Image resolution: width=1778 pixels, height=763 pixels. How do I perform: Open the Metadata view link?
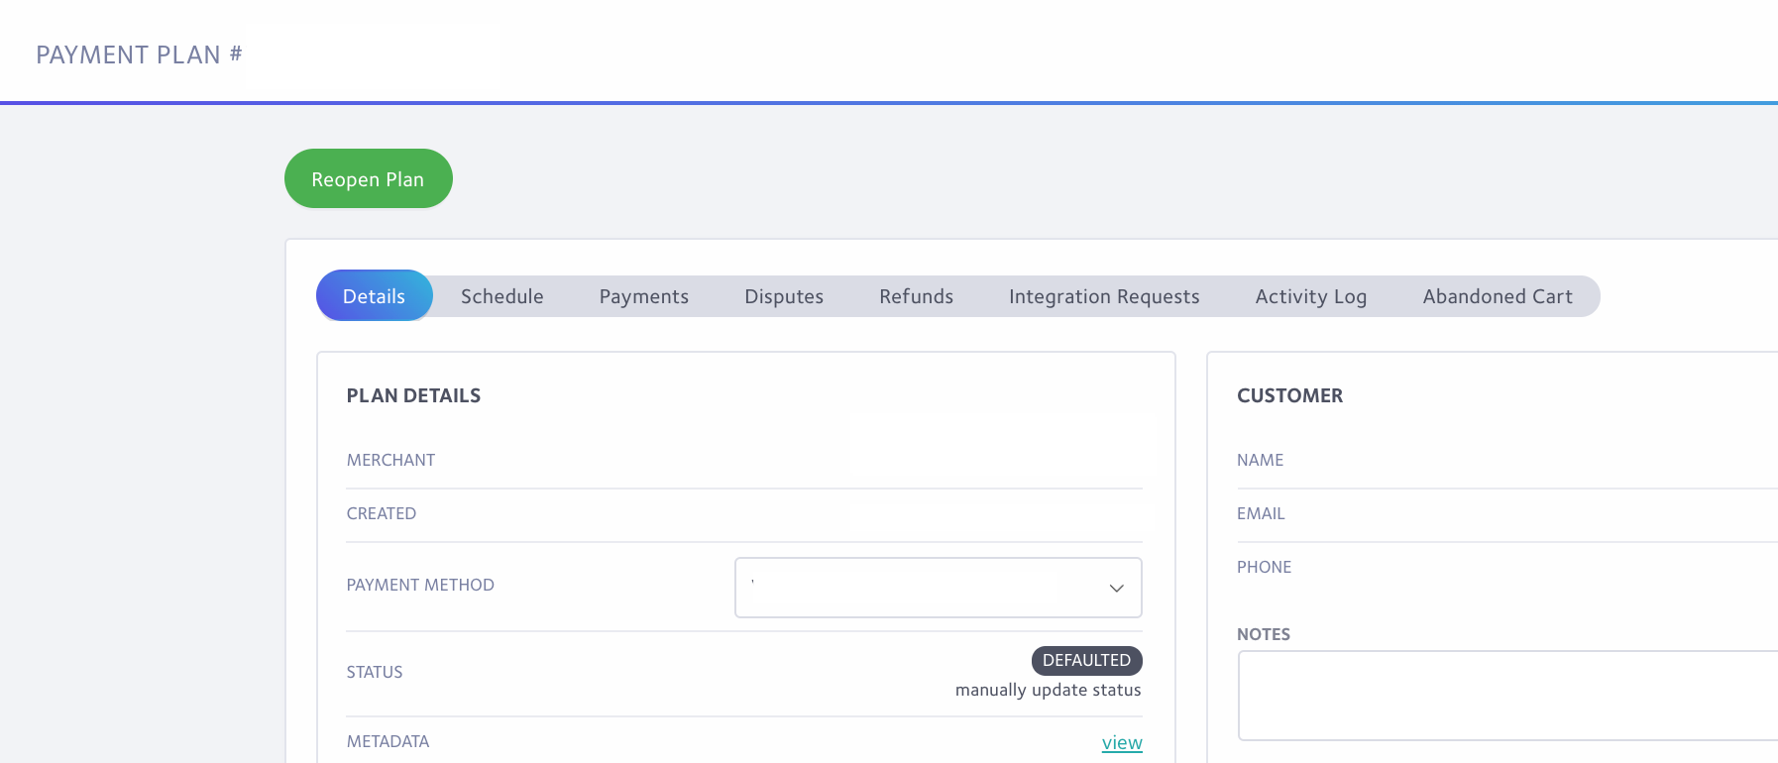point(1122,742)
